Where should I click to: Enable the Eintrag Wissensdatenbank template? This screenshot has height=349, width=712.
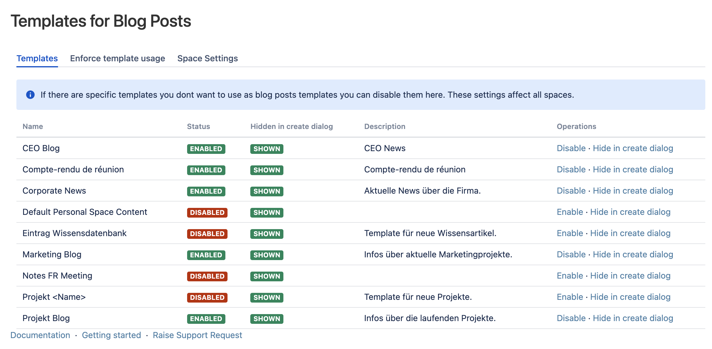[x=570, y=233]
